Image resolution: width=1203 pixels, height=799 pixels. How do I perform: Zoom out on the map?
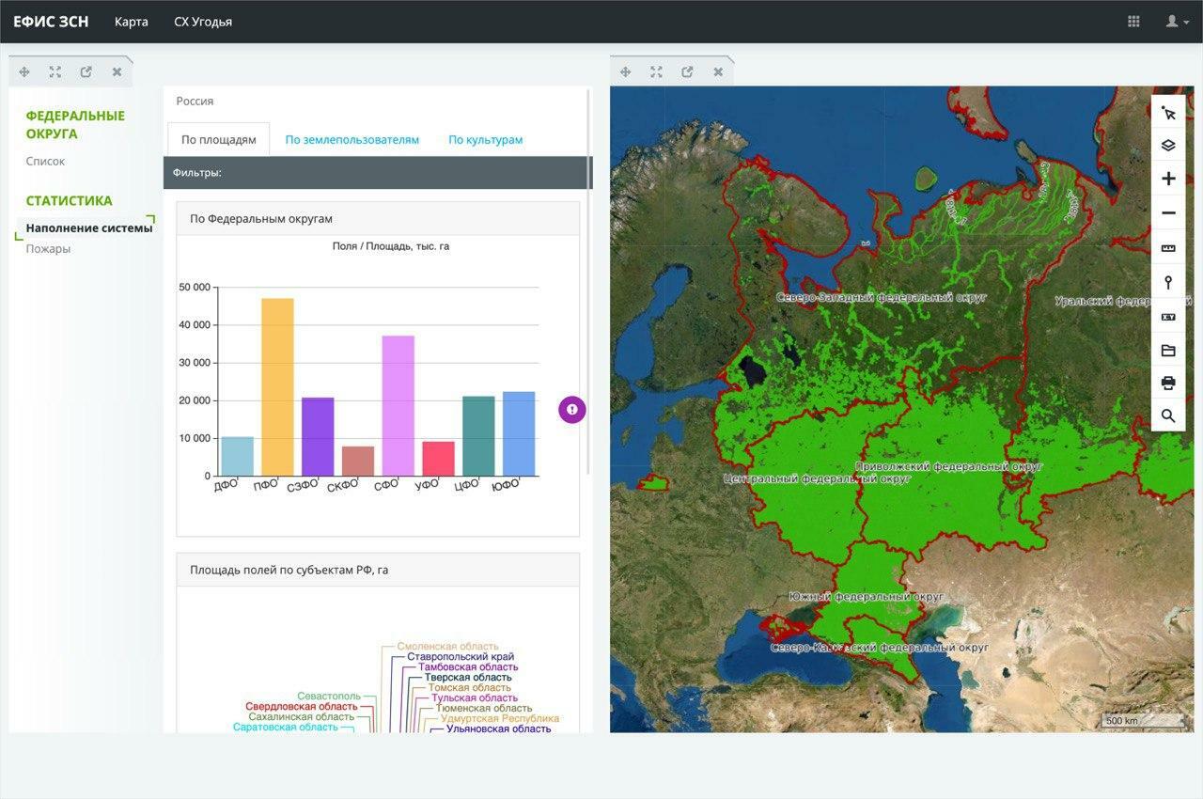[1168, 213]
